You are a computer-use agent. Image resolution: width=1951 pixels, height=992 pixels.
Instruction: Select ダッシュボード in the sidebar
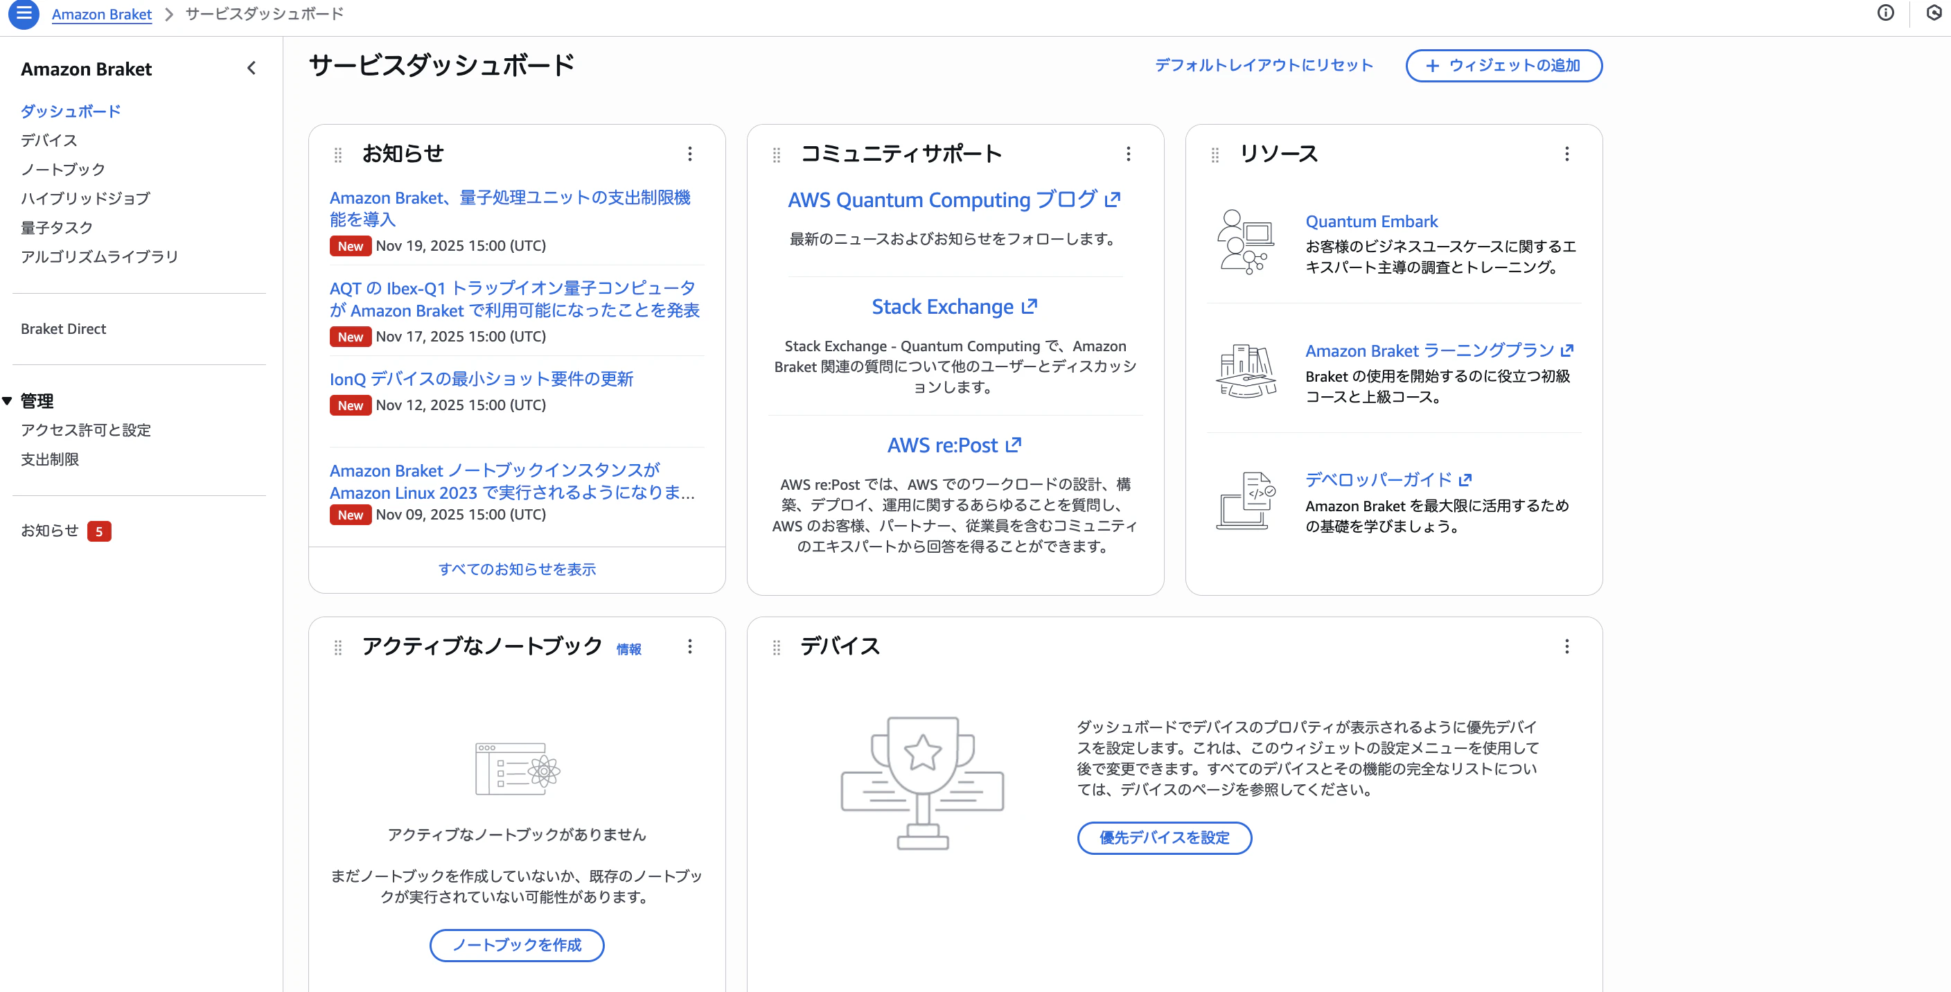[71, 112]
